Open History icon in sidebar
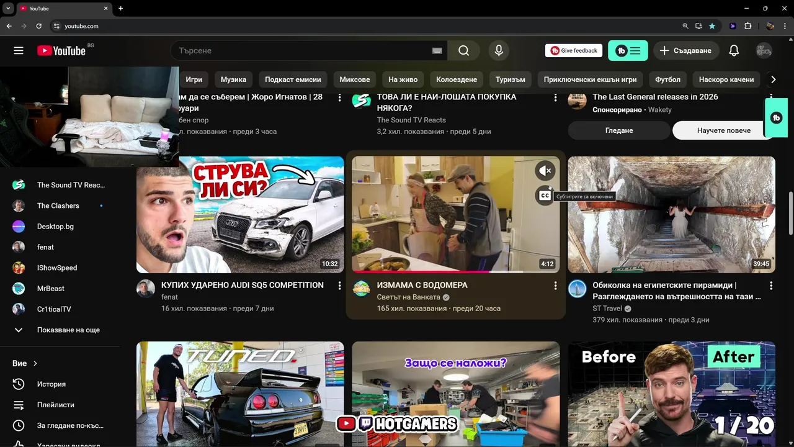The image size is (794, 447). (19, 384)
